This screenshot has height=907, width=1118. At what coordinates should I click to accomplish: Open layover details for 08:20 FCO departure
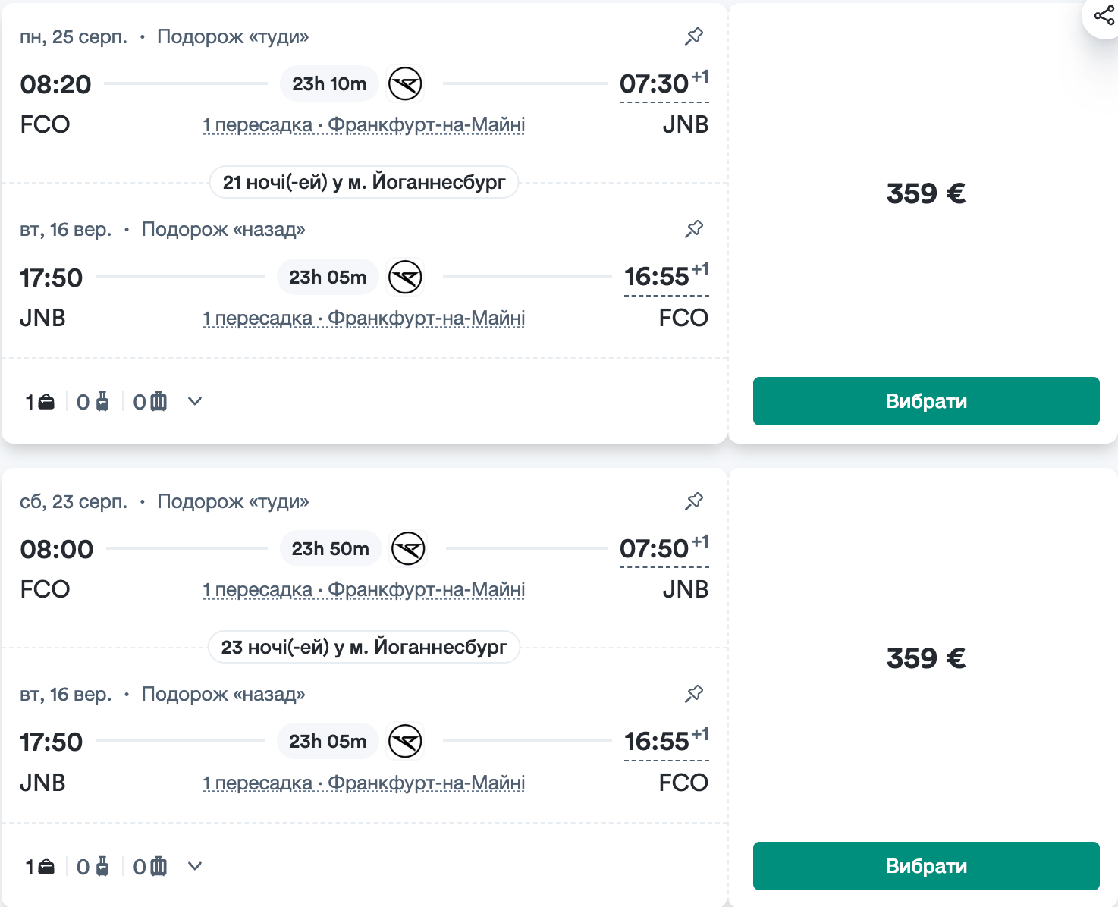(x=364, y=125)
